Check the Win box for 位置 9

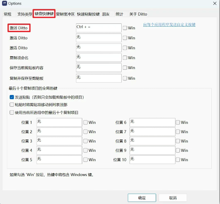click(x=178, y=150)
